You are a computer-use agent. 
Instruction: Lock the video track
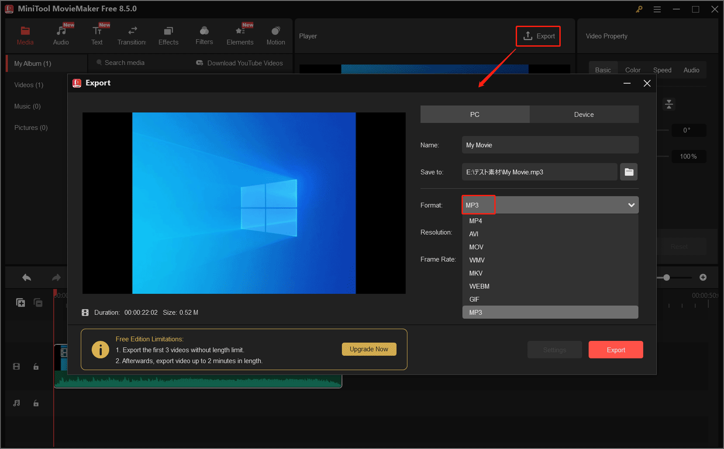point(36,366)
